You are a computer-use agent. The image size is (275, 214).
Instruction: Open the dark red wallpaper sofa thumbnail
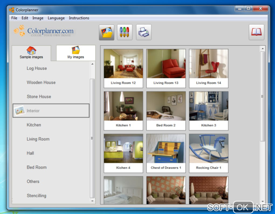208,190
